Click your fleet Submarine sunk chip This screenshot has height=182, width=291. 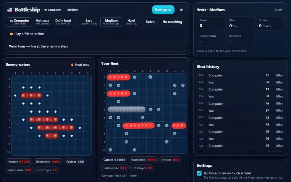115,168
